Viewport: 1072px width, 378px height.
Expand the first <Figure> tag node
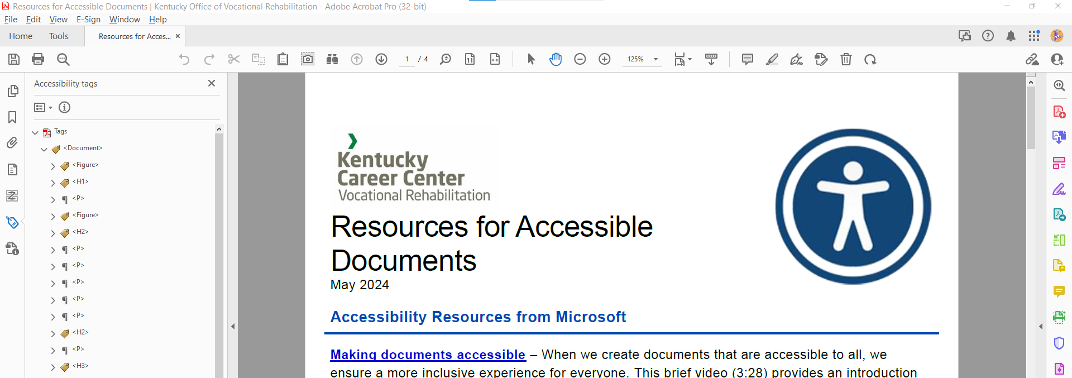coord(53,166)
